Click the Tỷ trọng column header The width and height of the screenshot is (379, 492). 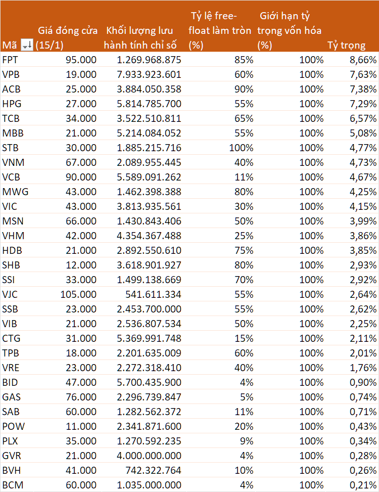(346, 45)
